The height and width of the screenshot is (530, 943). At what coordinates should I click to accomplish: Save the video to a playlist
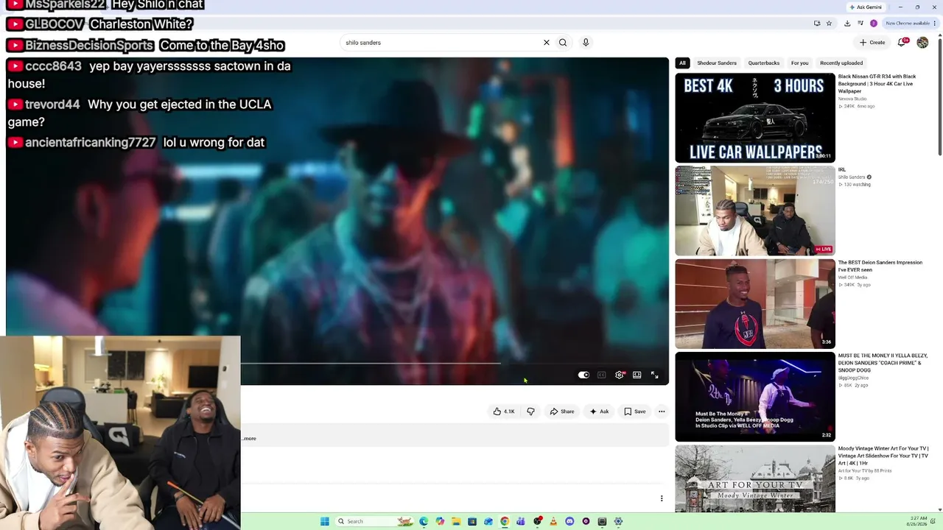[635, 411]
